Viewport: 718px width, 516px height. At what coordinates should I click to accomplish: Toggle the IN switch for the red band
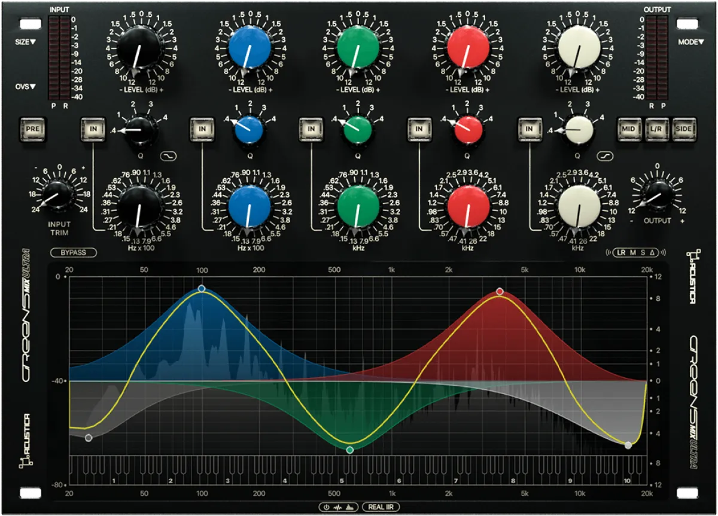tap(419, 127)
